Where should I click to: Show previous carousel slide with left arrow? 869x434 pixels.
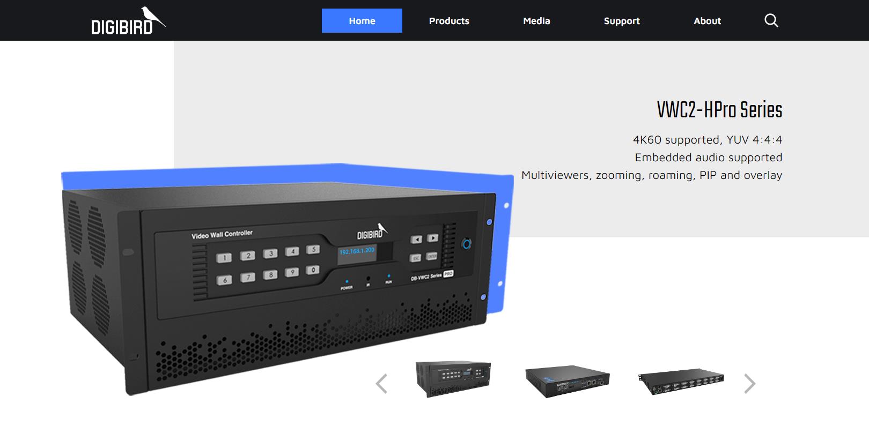[381, 384]
